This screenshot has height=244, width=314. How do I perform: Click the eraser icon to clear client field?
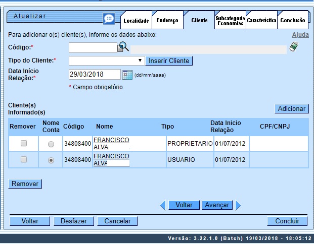tap(294, 47)
